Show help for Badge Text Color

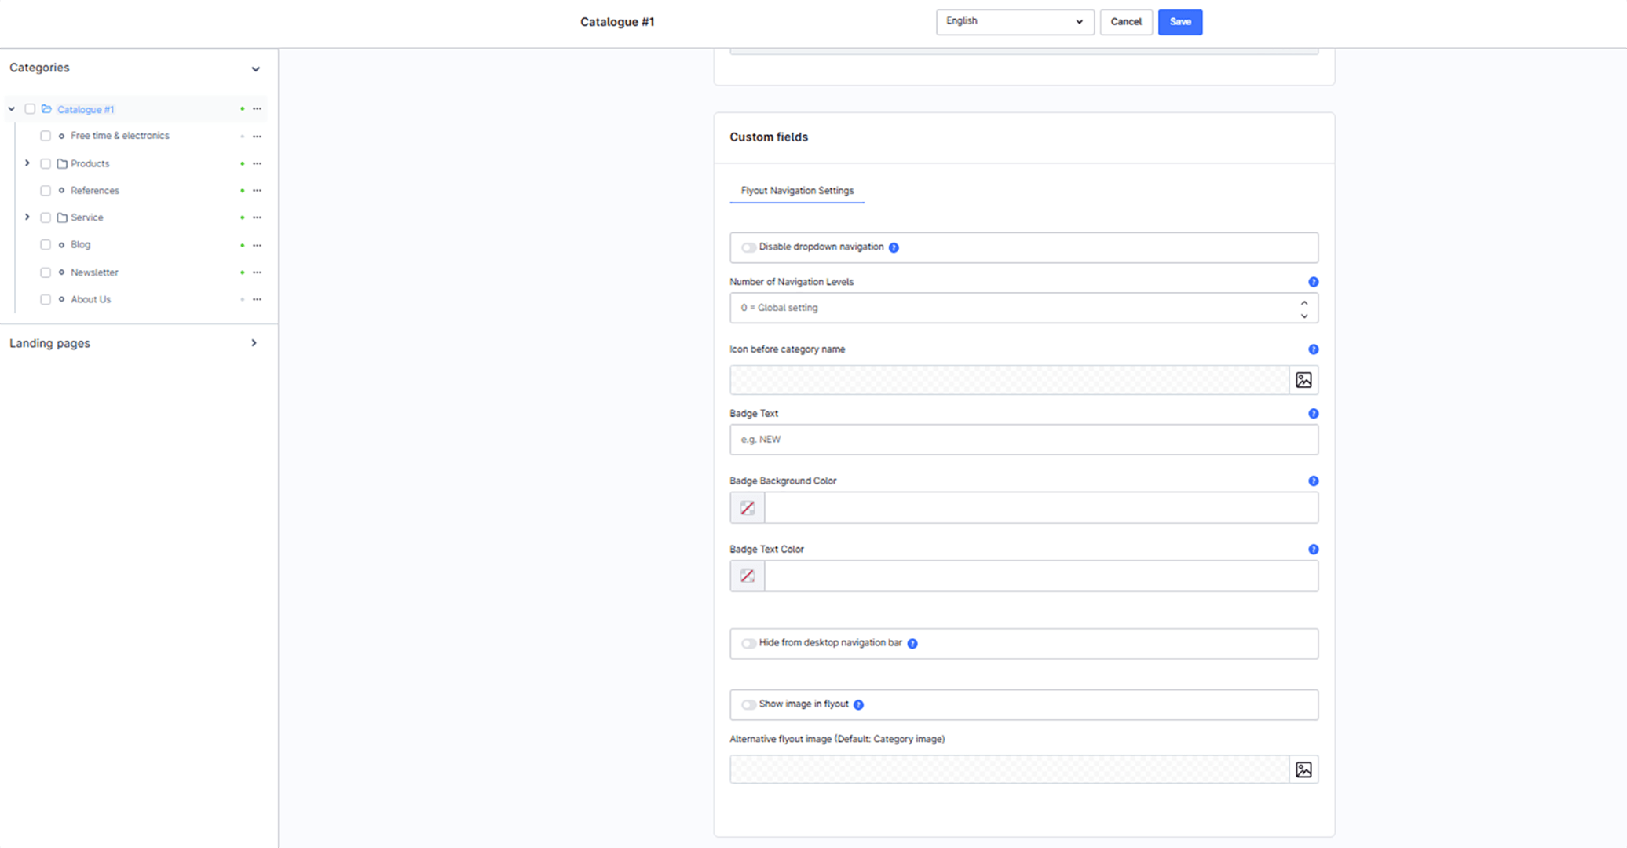coord(1313,550)
